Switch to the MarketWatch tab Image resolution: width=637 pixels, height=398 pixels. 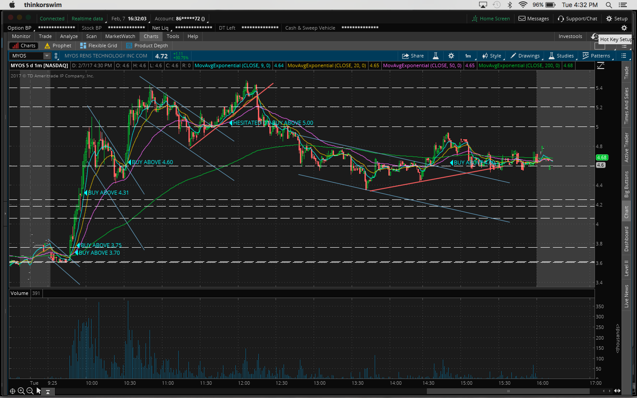tap(120, 36)
